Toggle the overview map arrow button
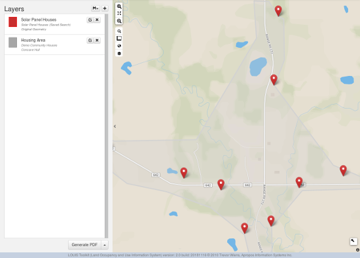The image size is (360, 258). [353, 241]
